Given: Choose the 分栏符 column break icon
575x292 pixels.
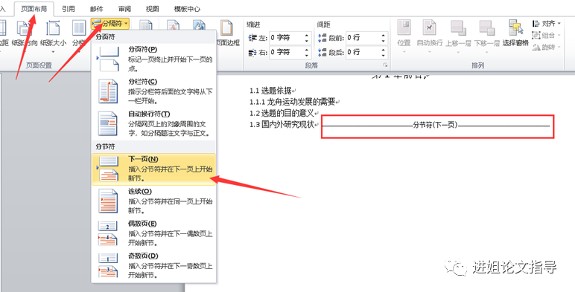Looking at the screenshot, I should coord(108,91).
